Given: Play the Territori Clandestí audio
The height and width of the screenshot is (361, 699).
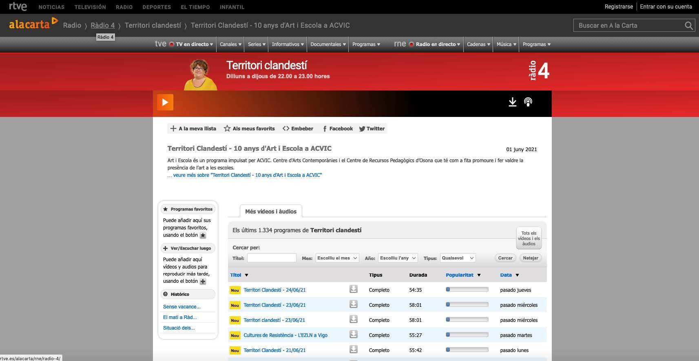Looking at the screenshot, I should 165,102.
